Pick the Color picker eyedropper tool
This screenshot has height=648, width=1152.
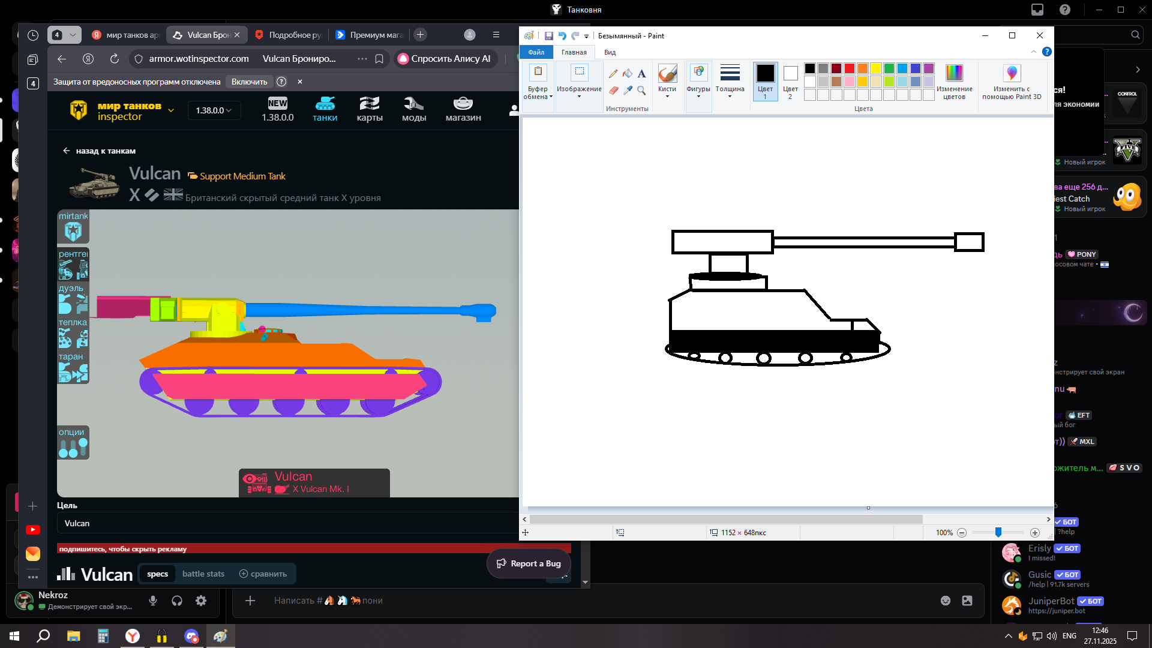coord(627,90)
